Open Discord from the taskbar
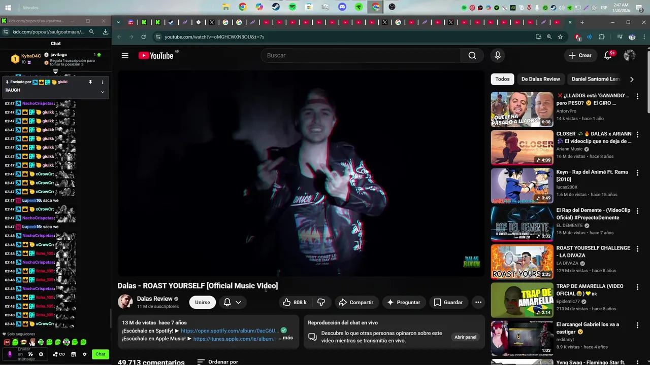 (342, 7)
